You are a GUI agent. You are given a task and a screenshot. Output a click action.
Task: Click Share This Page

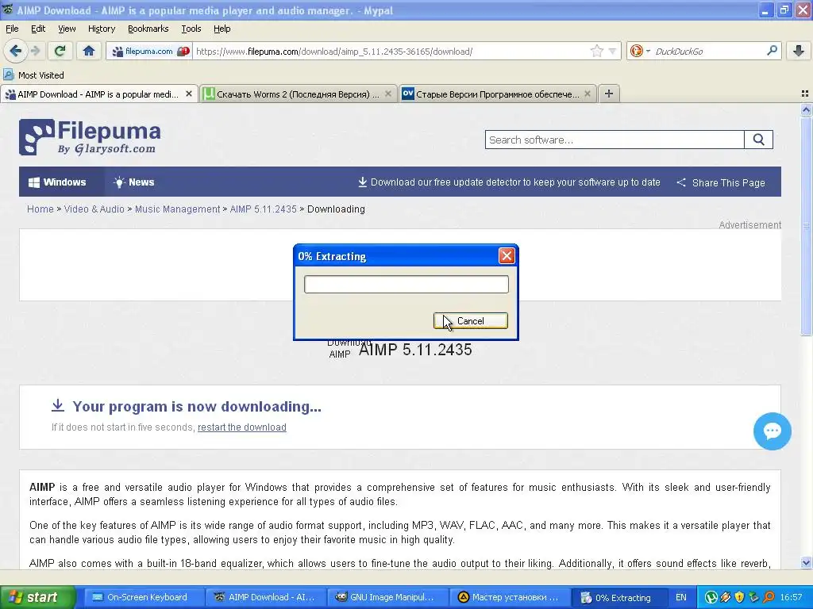pos(721,182)
